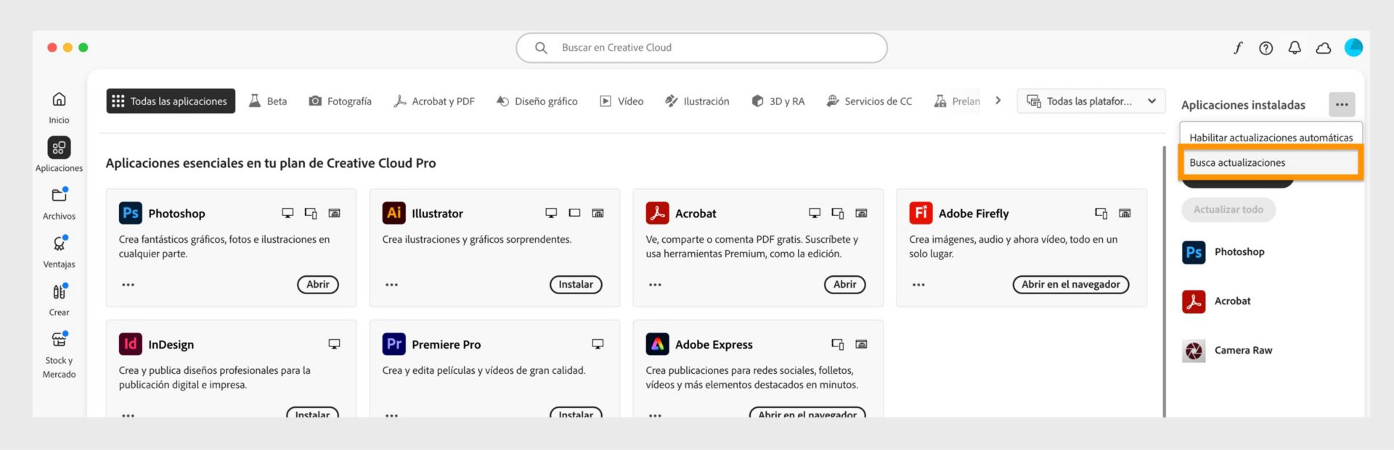
Task: Click Abrir on the Photoshop card
Action: 318,285
